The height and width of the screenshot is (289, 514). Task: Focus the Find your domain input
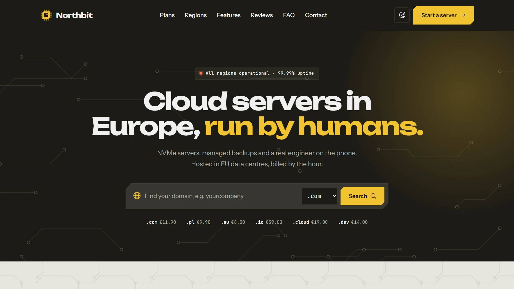(x=221, y=196)
